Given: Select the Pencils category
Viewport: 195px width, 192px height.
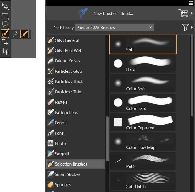Looking at the screenshot, I should 76,123.
